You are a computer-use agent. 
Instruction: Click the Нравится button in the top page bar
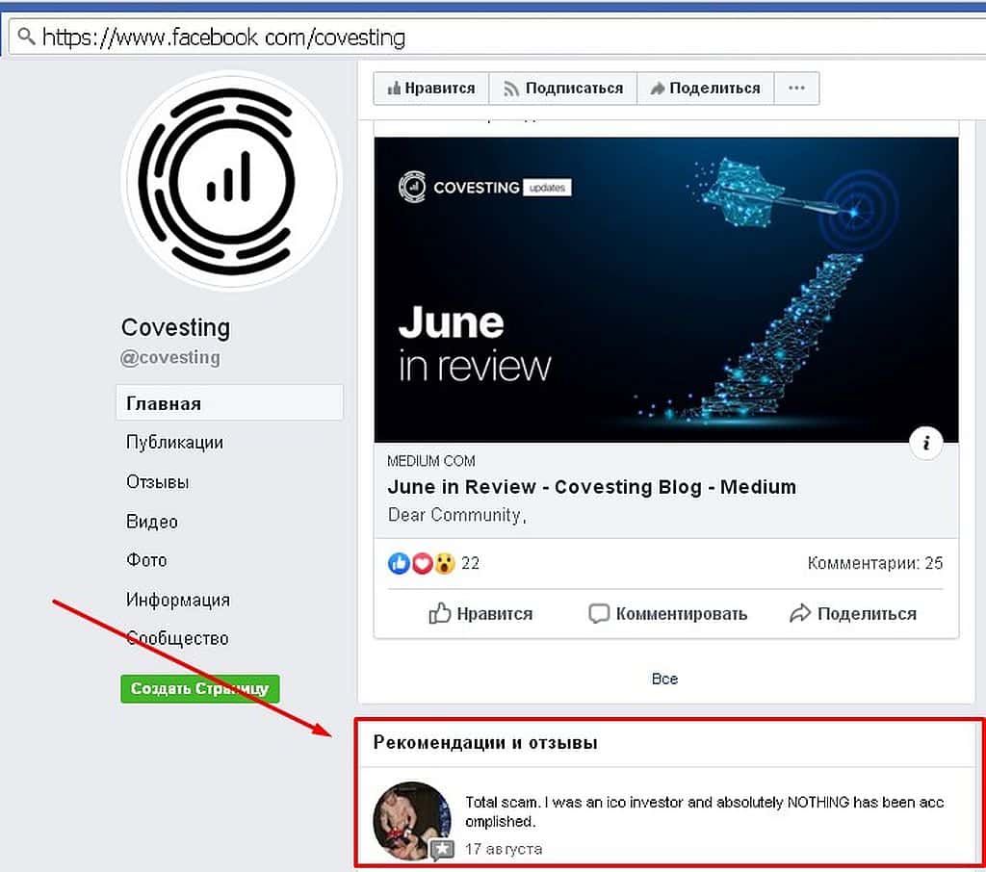point(431,88)
